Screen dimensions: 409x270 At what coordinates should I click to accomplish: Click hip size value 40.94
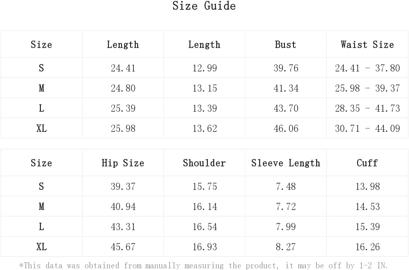click(123, 207)
